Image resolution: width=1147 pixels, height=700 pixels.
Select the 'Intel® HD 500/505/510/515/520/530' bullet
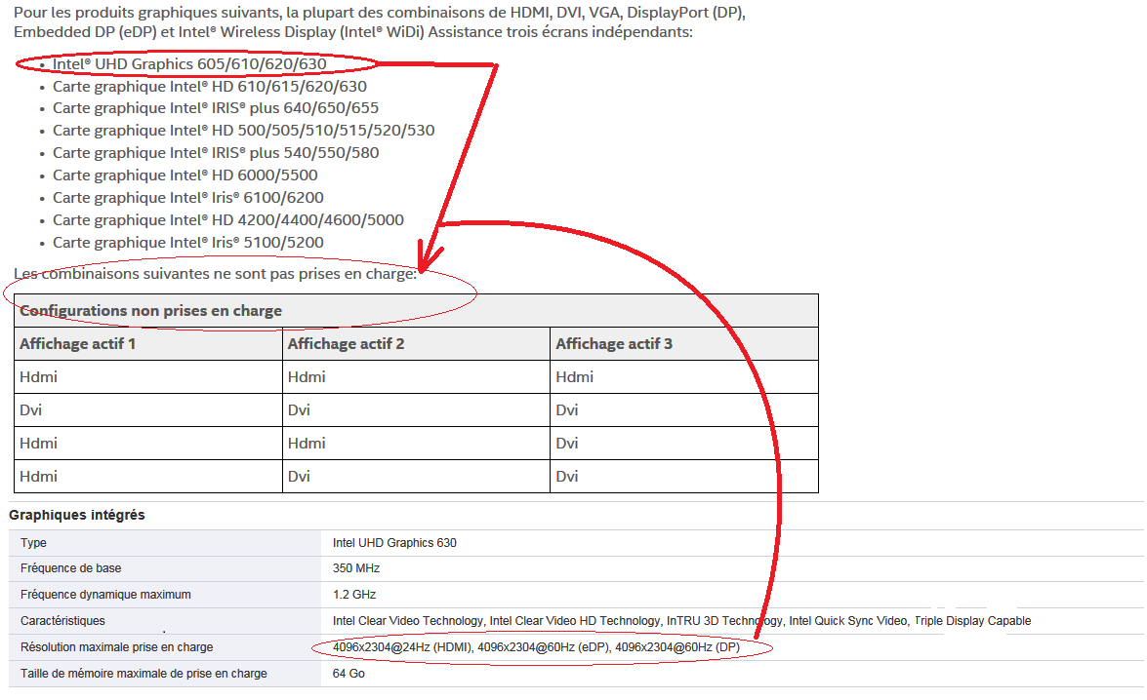(x=244, y=130)
